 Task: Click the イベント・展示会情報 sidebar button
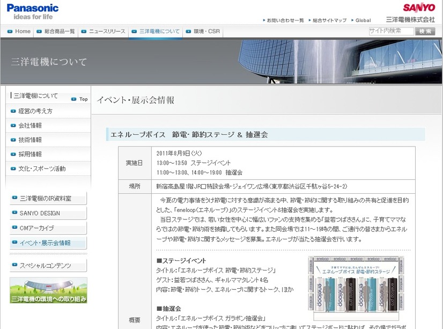point(48,243)
